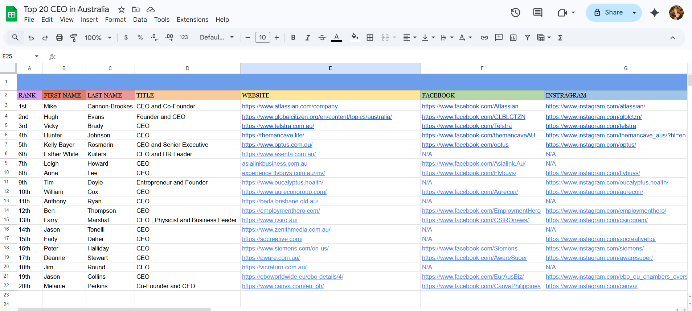Search the menus with the magnifier

click(x=15, y=37)
